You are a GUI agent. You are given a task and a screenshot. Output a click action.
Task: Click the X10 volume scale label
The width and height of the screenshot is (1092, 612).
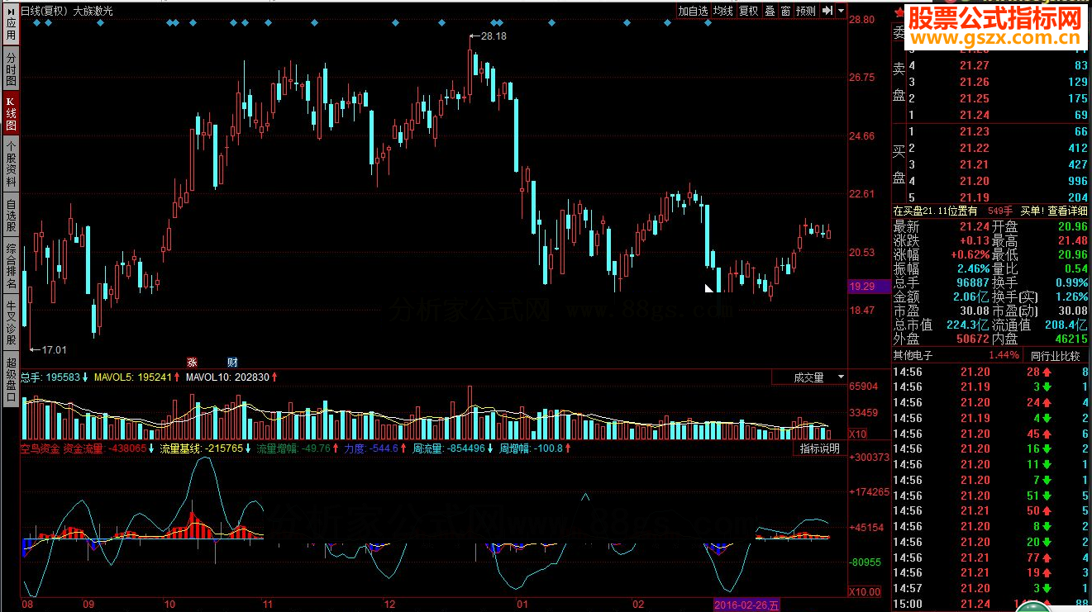click(857, 434)
